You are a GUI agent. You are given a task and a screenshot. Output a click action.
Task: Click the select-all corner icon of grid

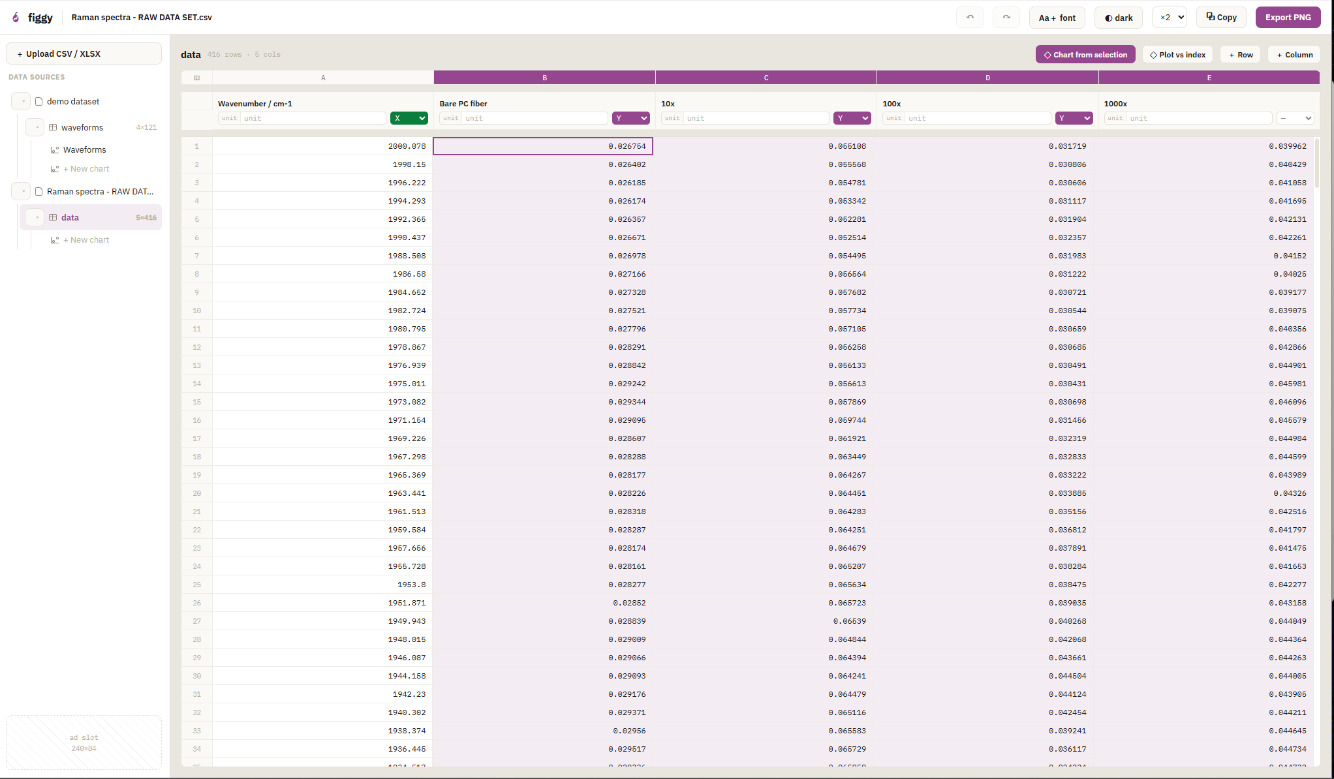pyautogui.click(x=196, y=78)
